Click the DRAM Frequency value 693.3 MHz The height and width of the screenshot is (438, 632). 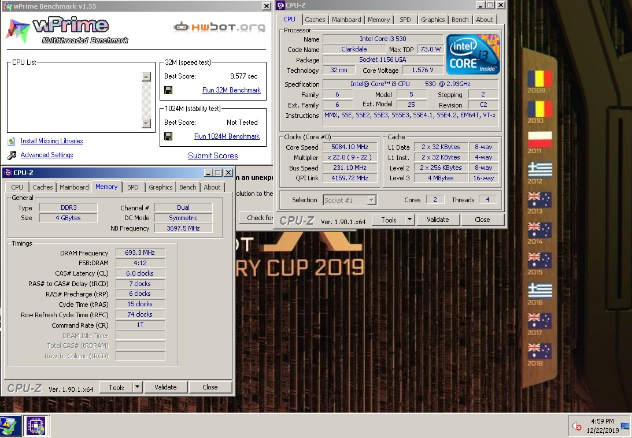coord(140,253)
